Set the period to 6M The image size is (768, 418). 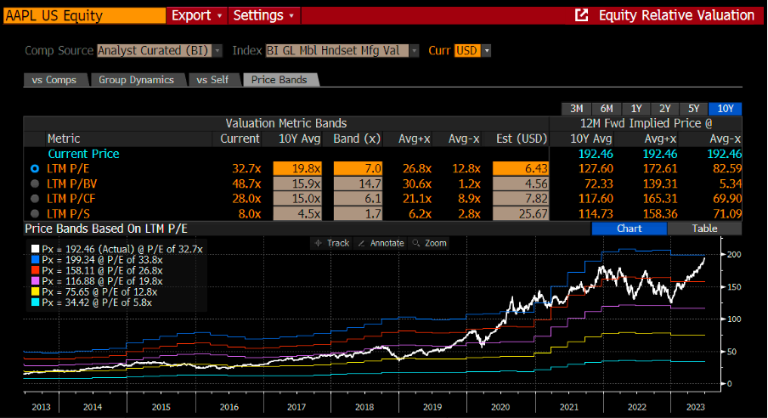(607, 109)
